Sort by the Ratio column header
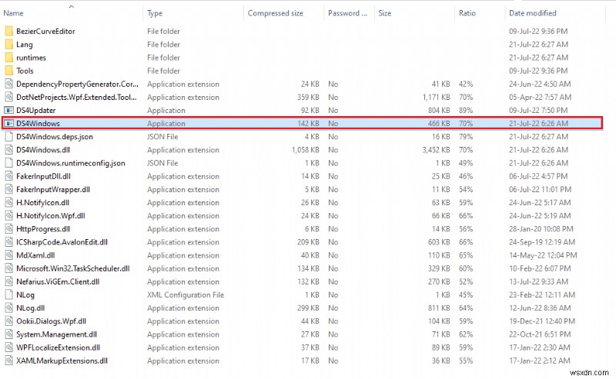This screenshot has height=379, width=616. coord(467,13)
